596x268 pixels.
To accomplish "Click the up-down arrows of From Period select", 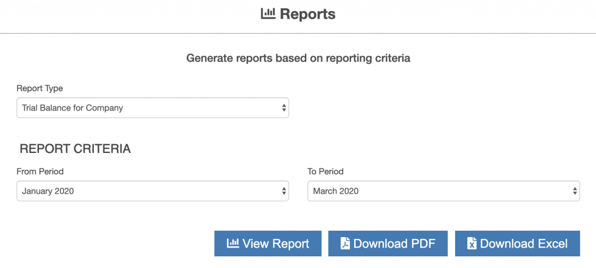I will [284, 191].
